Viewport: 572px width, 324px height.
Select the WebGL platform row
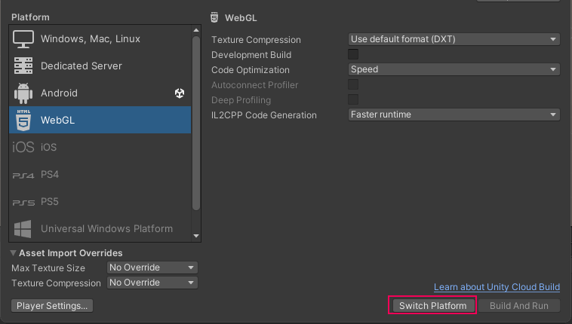pyautogui.click(x=100, y=120)
